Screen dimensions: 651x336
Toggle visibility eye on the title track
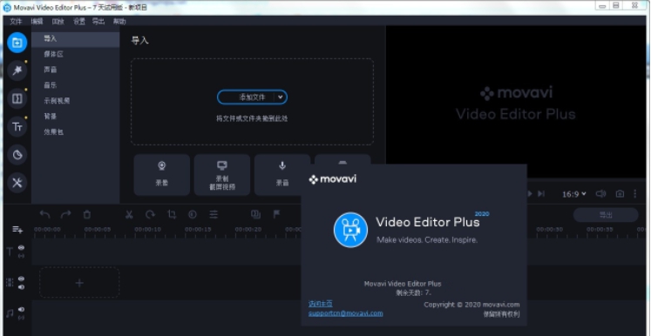(21, 247)
